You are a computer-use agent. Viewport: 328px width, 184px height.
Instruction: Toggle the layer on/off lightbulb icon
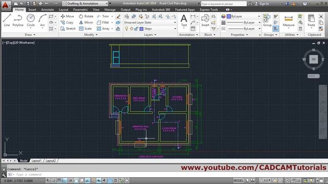(127, 29)
